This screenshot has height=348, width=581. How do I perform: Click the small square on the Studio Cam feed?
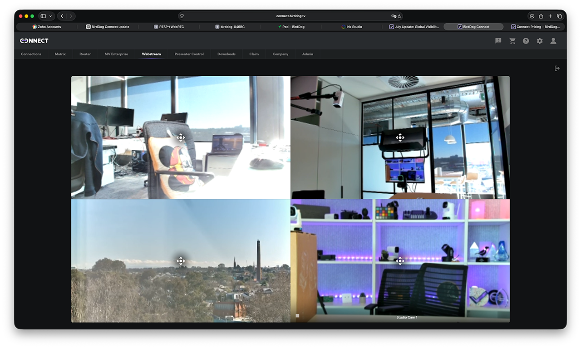pyautogui.click(x=297, y=315)
